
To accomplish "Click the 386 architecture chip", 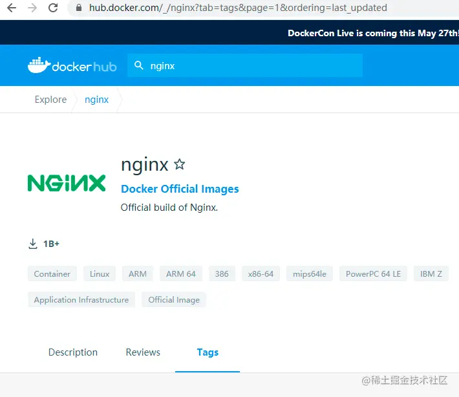I will click(222, 274).
